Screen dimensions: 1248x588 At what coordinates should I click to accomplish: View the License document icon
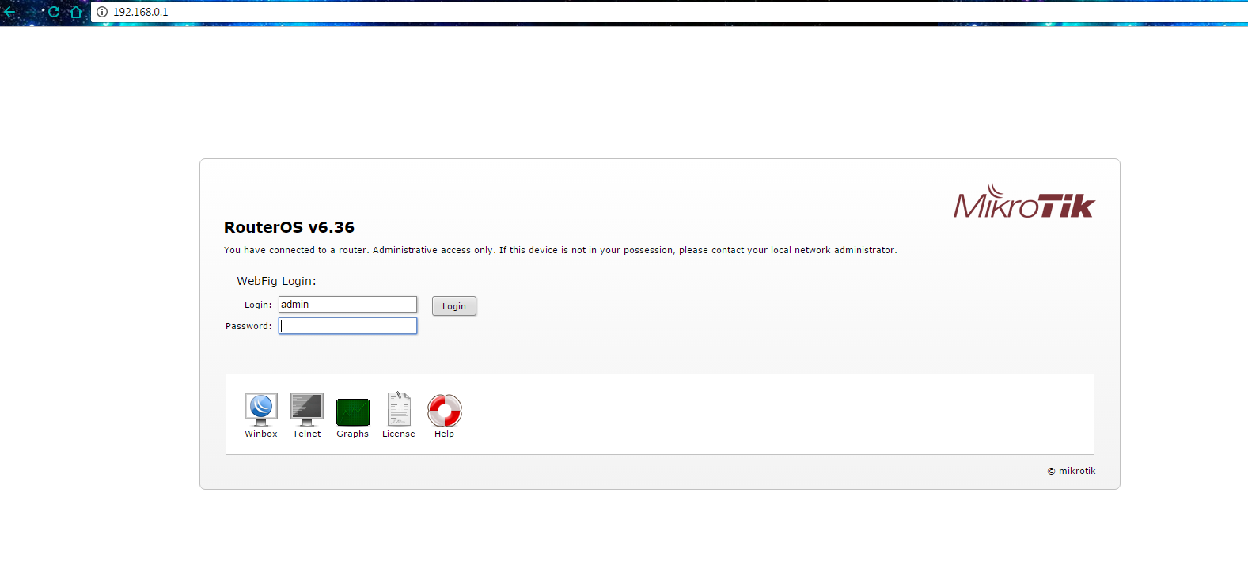point(399,409)
